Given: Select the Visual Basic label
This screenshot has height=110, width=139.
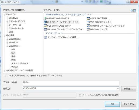Looking at the screenshot, I should coord(15,39).
